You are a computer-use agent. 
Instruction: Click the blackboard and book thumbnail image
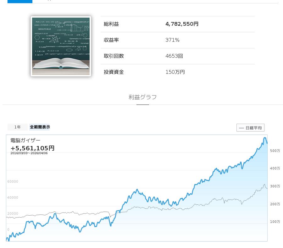pos(61,46)
